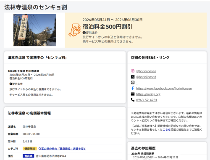Open 富山県の他の「健康施設」店舗を探す link
The image size is (210, 160).
coord(63,149)
